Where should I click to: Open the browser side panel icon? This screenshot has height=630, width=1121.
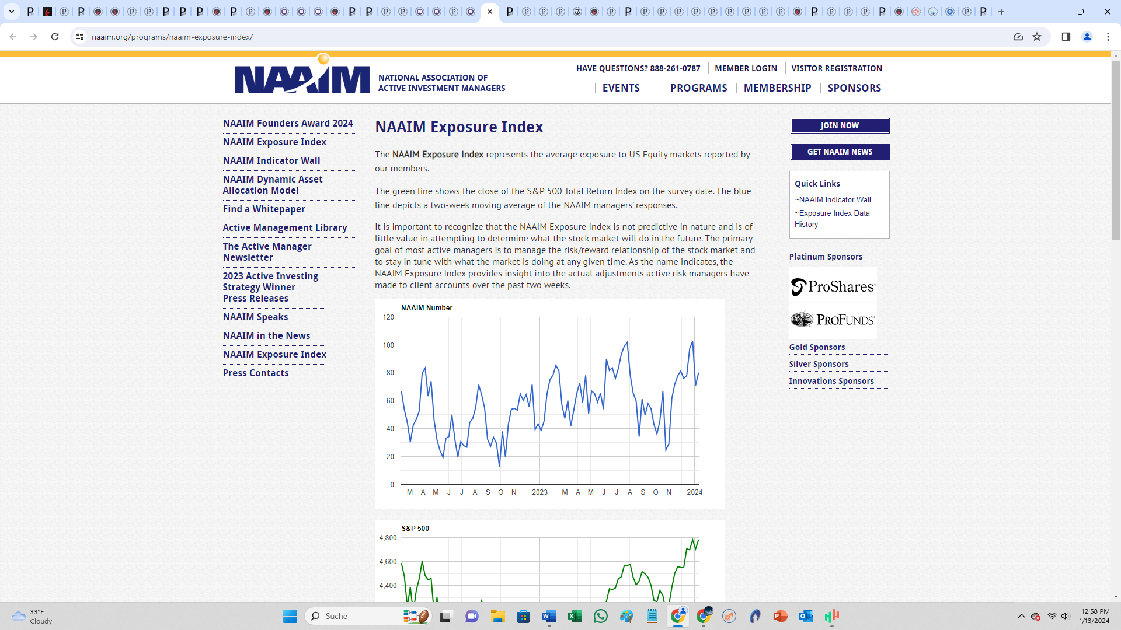coord(1066,37)
